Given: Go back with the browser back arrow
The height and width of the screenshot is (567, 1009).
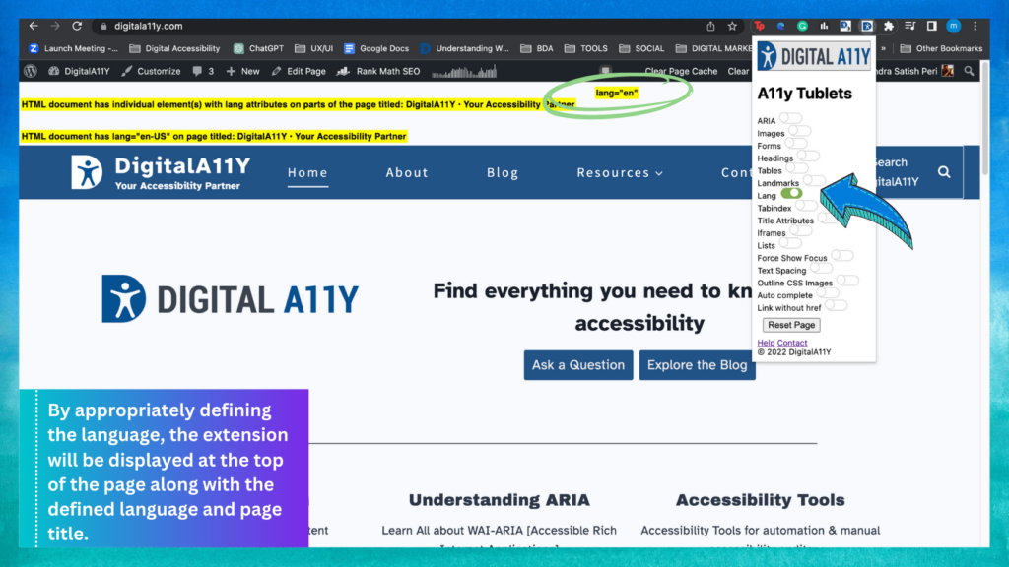Looking at the screenshot, I should 34,26.
